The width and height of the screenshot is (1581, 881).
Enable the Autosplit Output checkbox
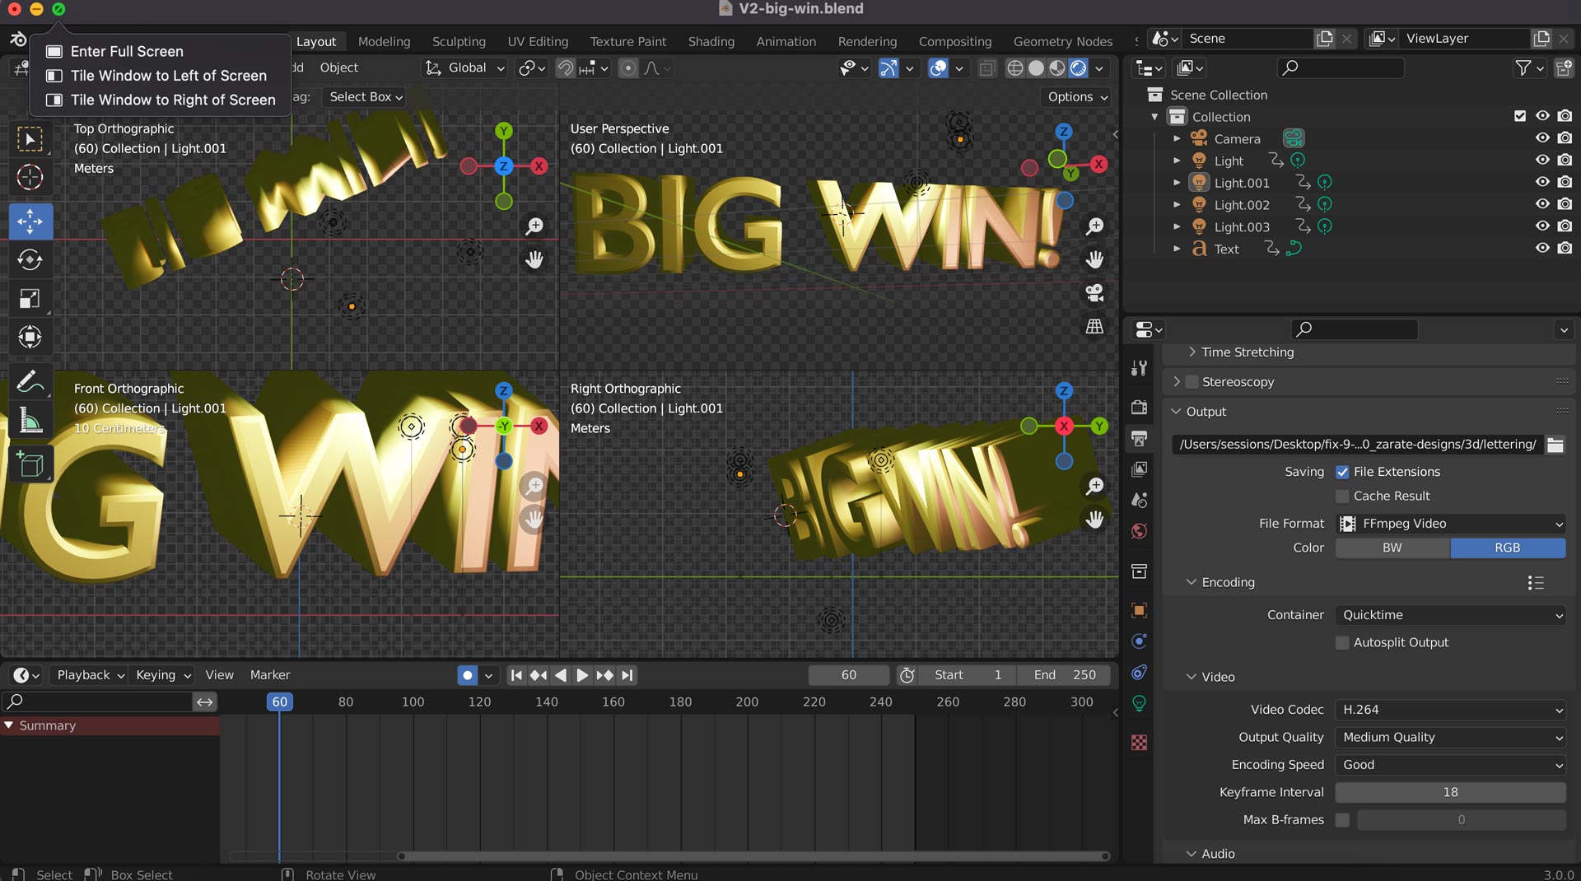click(x=1342, y=642)
